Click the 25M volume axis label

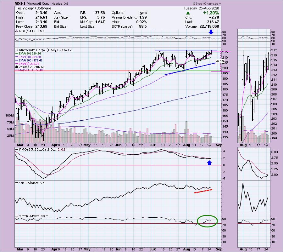10,135
